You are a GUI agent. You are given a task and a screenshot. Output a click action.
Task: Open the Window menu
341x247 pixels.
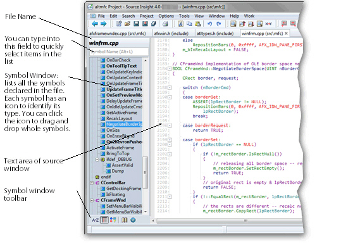click(x=216, y=16)
